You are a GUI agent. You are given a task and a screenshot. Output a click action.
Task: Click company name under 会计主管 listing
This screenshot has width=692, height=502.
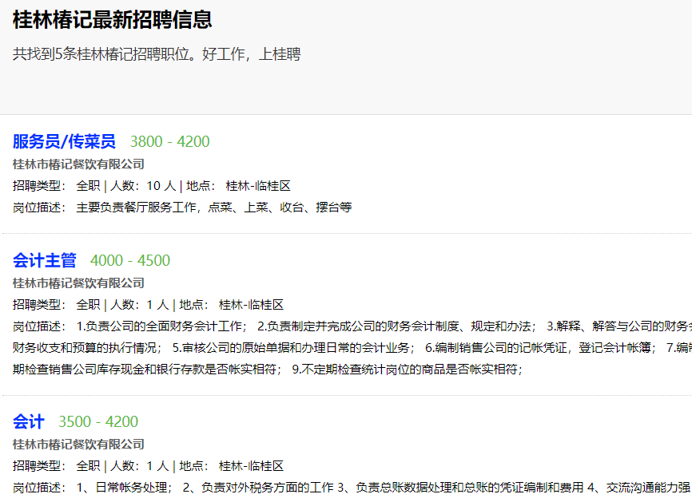coord(78,283)
